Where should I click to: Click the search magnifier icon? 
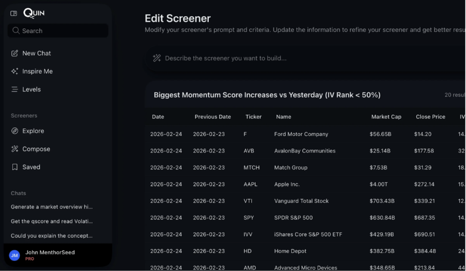click(x=16, y=30)
